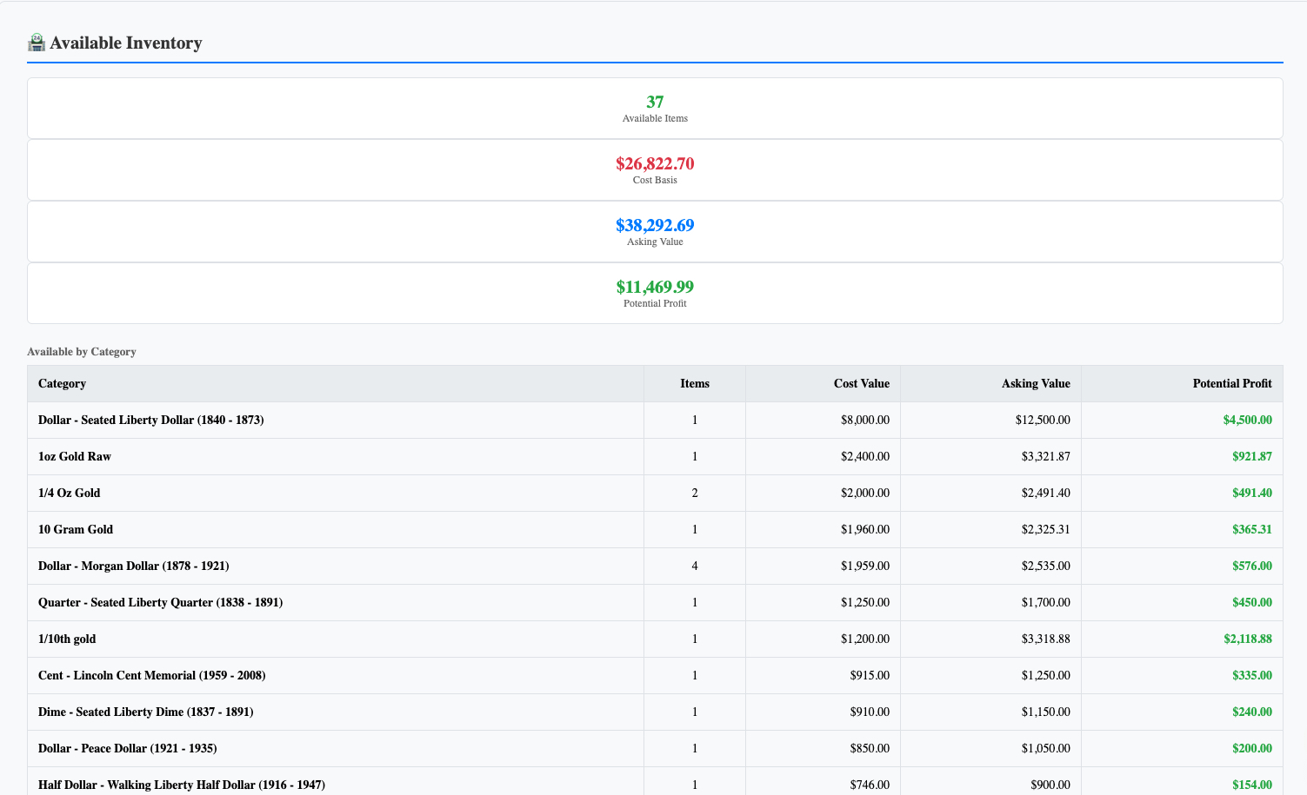
Task: Click the $335.00 profit value
Action: [1252, 675]
